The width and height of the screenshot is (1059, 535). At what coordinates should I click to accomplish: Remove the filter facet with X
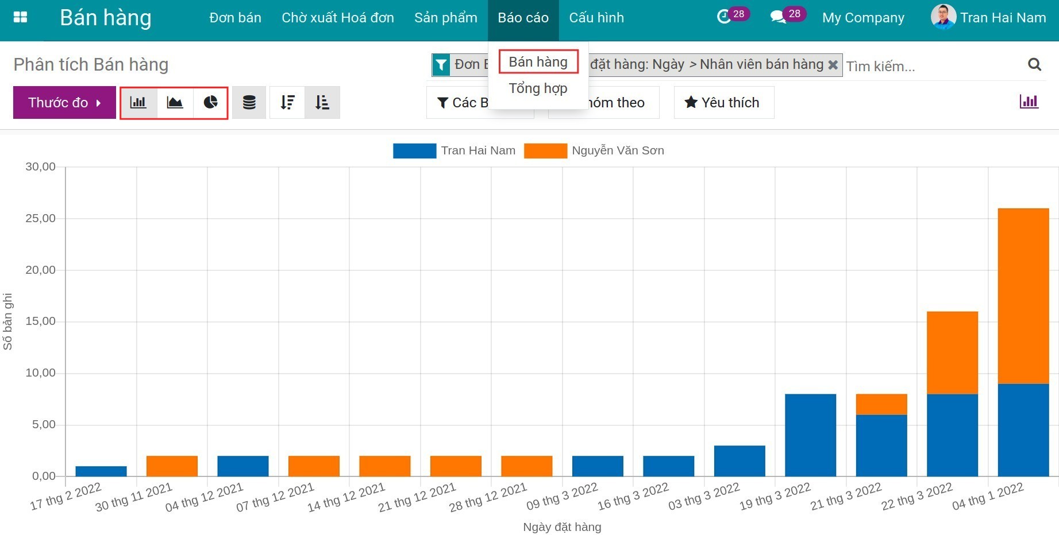(x=833, y=65)
